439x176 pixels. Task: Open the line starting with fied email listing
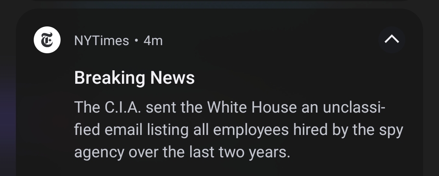click(239, 130)
